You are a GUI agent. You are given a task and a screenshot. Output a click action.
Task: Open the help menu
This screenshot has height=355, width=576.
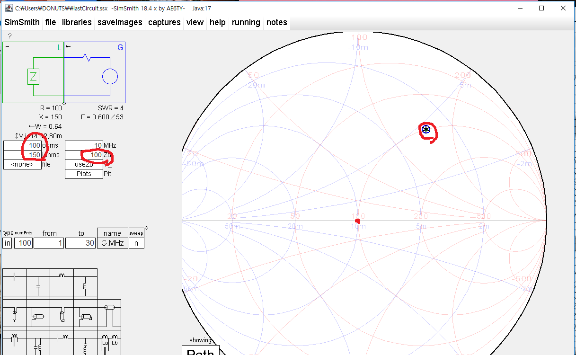coord(218,22)
